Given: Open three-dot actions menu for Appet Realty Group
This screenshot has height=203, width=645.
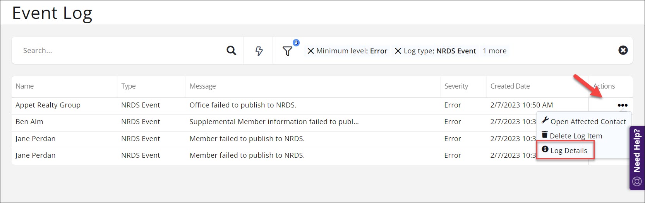Looking at the screenshot, I should click(x=623, y=105).
